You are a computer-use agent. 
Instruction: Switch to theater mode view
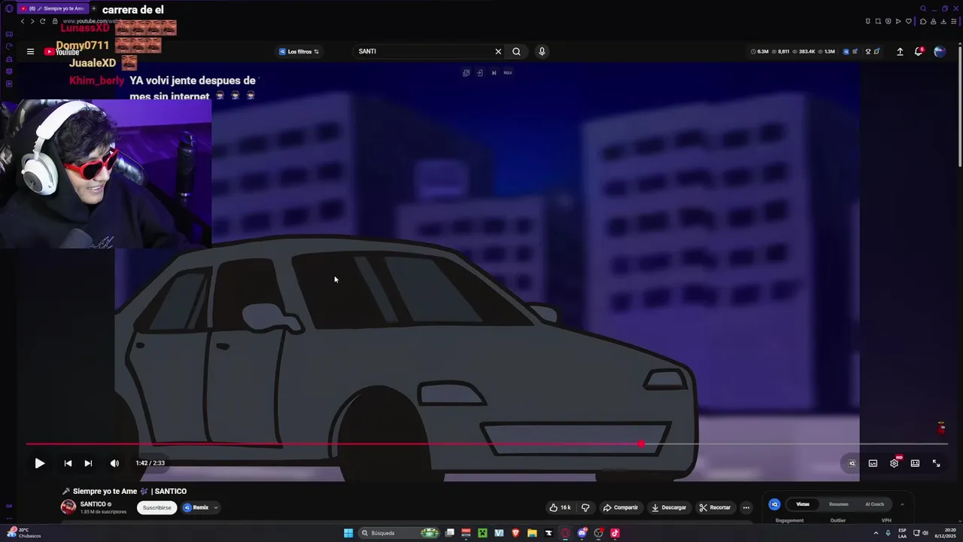915,463
